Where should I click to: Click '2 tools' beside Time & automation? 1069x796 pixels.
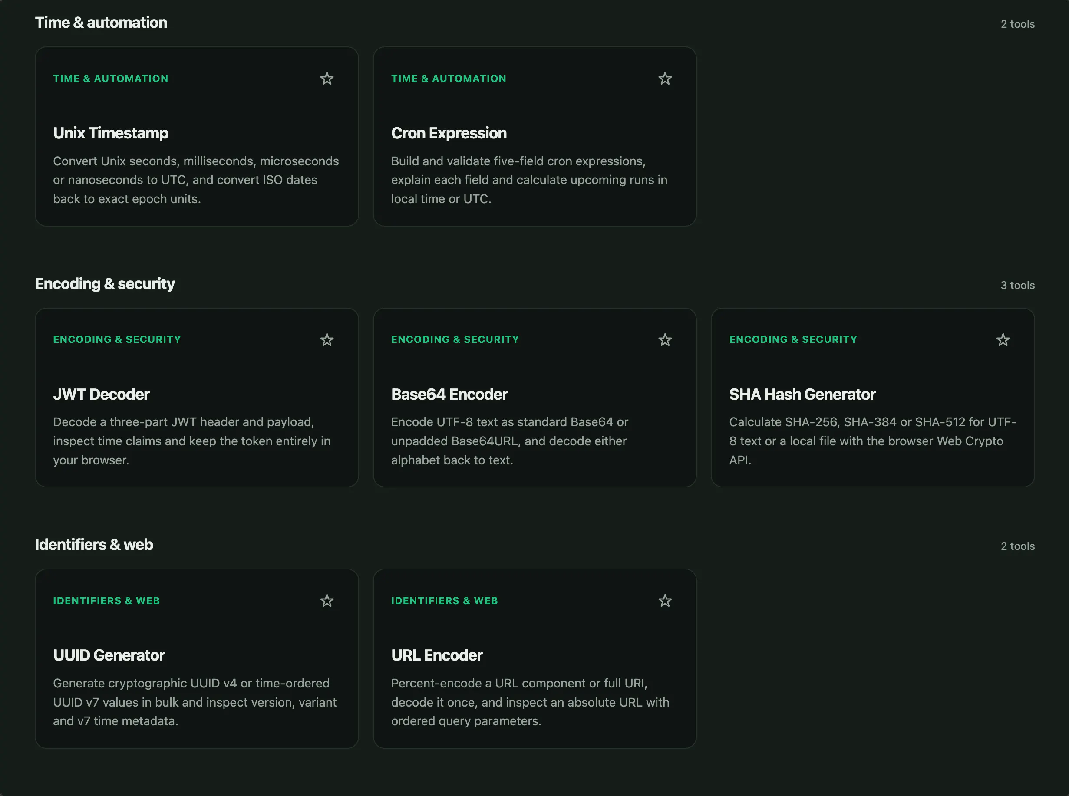(x=1017, y=24)
